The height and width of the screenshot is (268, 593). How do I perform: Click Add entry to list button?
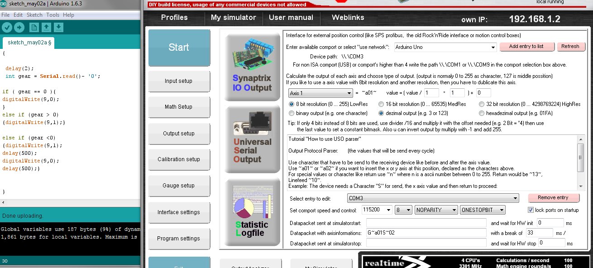[526, 47]
